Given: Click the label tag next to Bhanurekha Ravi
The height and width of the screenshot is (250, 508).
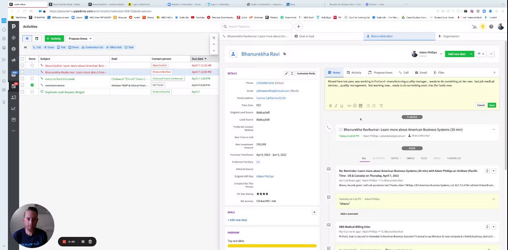Looking at the screenshot, I should pyautogui.click(x=284, y=54).
